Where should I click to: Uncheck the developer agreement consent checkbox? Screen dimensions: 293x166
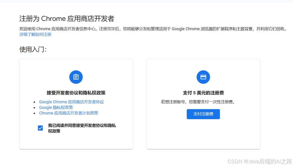40,128
